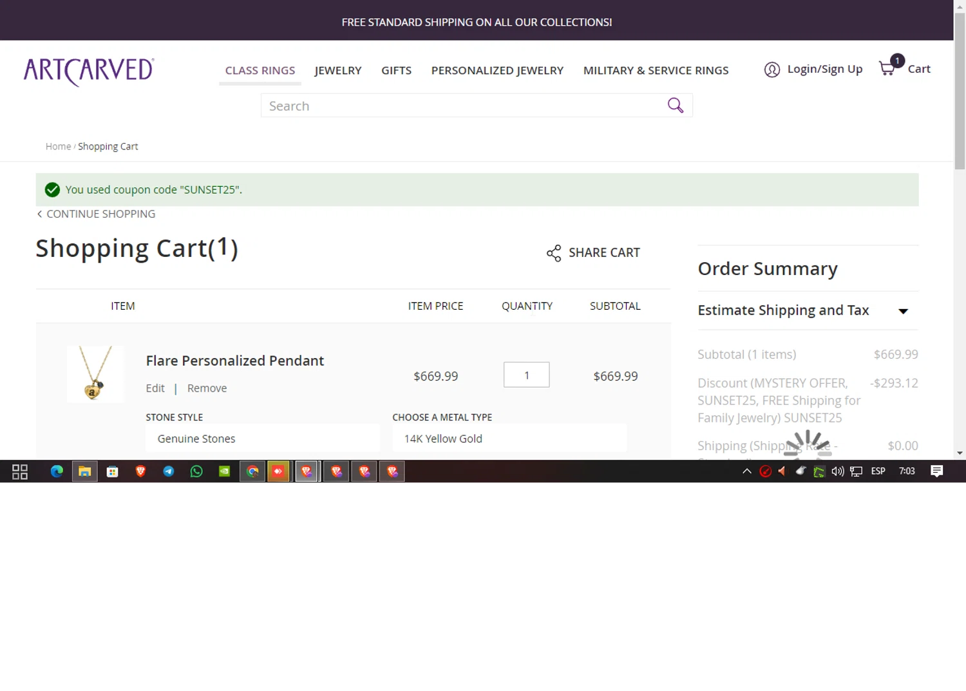The height and width of the screenshot is (691, 966).
Task: Open the PERSONALIZED JEWELRY menu
Action: click(497, 70)
